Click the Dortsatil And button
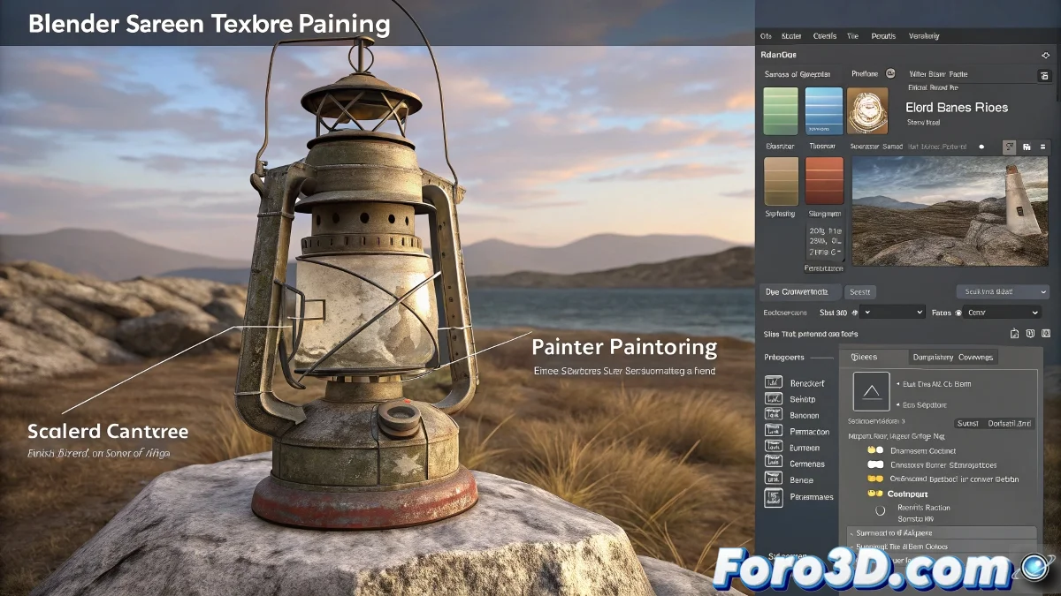Screen dimensions: 1061x596 (x=1009, y=424)
